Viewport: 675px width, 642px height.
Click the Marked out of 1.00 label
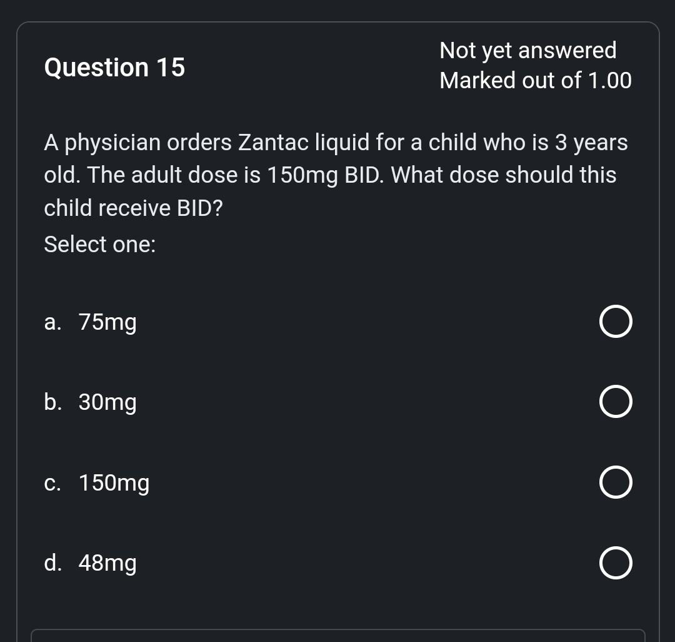pyautogui.click(x=536, y=80)
